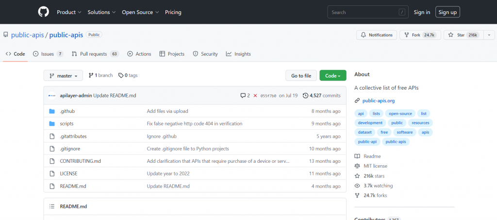Click the README.md file icon in list
Image resolution: width=497 pixels, height=220 pixels.
pos(52,186)
